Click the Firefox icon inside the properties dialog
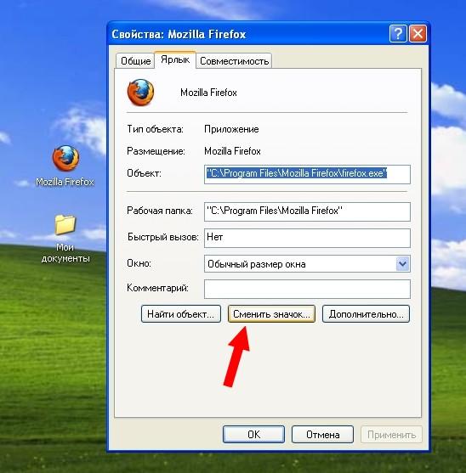 (x=140, y=93)
